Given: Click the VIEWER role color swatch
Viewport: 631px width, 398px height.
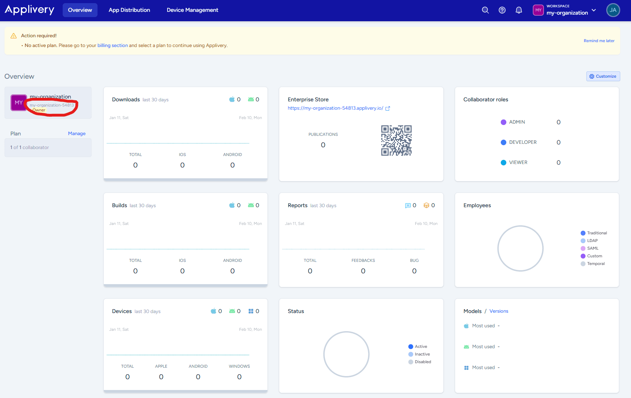Looking at the screenshot, I should (x=504, y=163).
